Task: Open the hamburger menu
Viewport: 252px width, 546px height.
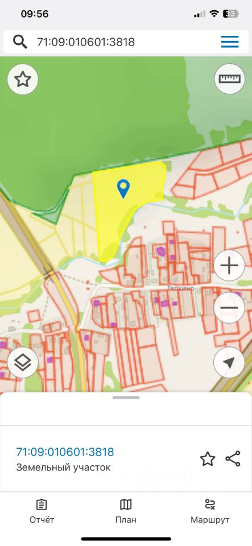Action: [230, 42]
